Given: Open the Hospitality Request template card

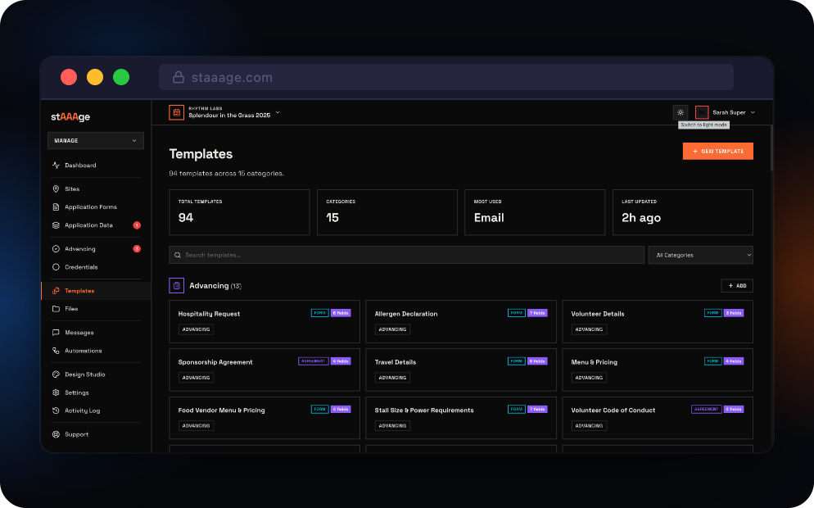Looking at the screenshot, I should (x=264, y=321).
